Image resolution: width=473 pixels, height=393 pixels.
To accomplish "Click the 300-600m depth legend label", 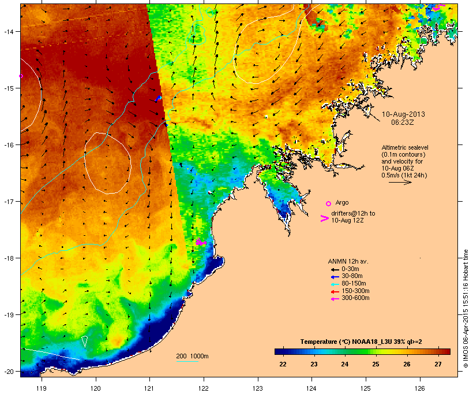I will click(355, 298).
